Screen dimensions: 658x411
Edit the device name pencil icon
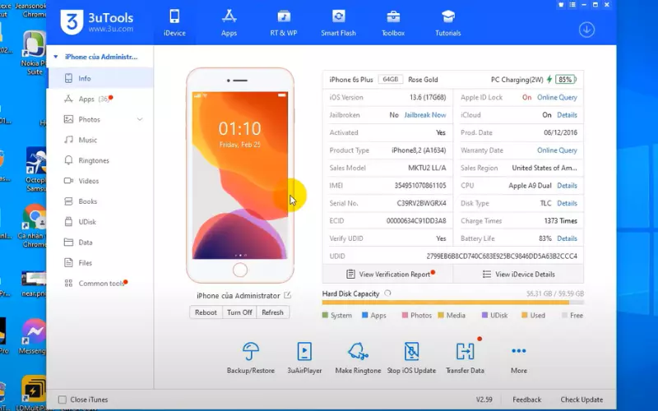point(287,295)
